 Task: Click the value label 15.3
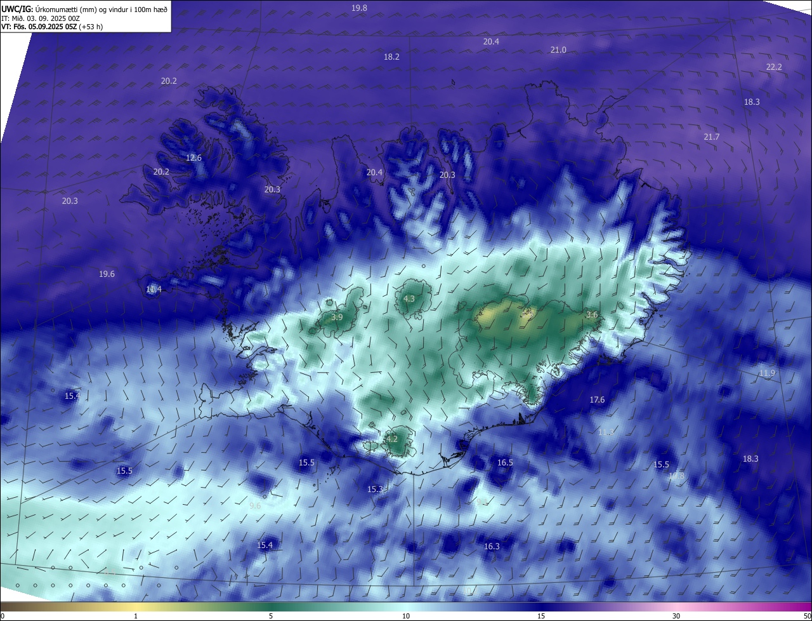375,489
